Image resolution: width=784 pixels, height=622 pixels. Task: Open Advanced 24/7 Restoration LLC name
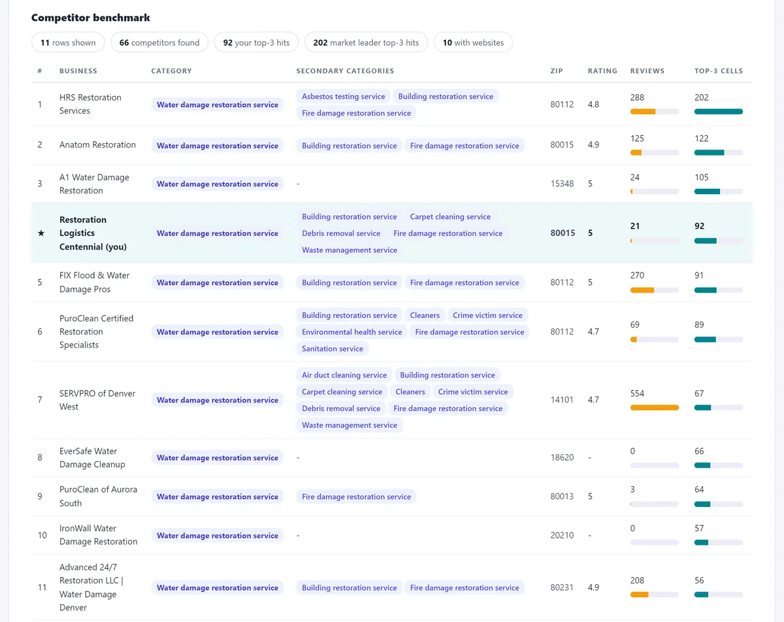click(x=91, y=587)
